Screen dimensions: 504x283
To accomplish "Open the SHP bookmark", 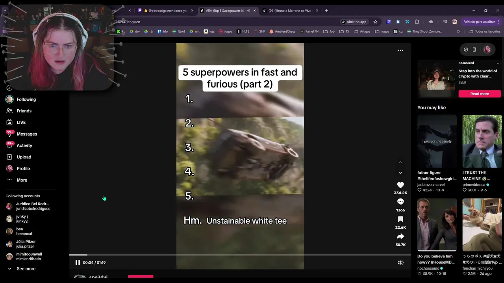I will pyautogui.click(x=259, y=31).
